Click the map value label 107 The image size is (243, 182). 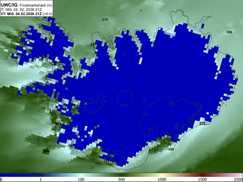202,123
